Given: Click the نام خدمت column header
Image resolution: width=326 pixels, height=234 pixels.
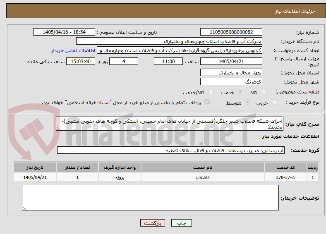Looking at the screenshot, I should (202, 167).
